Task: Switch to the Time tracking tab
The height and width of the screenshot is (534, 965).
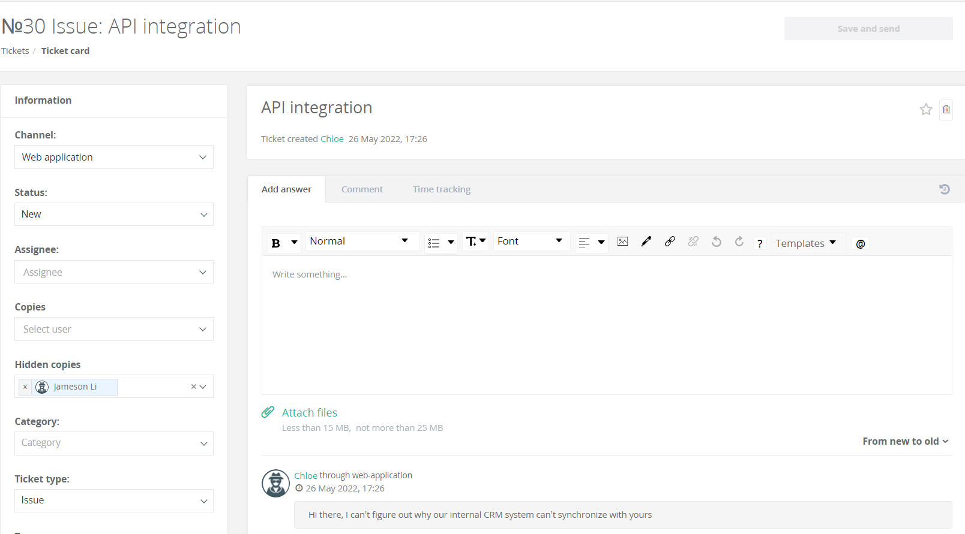Action: [x=442, y=189]
